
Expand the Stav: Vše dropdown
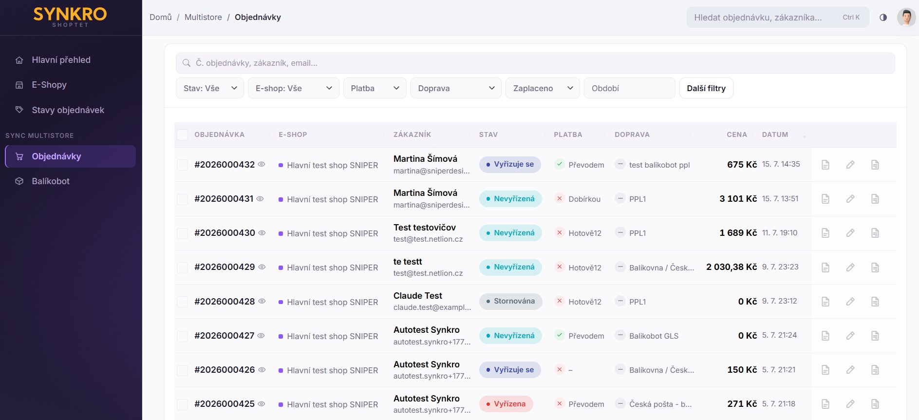pyautogui.click(x=210, y=88)
